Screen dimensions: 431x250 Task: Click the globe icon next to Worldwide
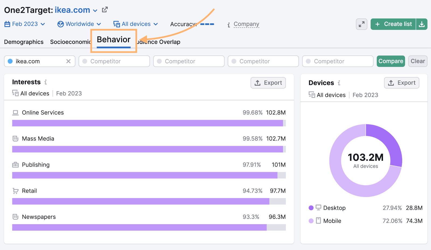click(x=61, y=24)
